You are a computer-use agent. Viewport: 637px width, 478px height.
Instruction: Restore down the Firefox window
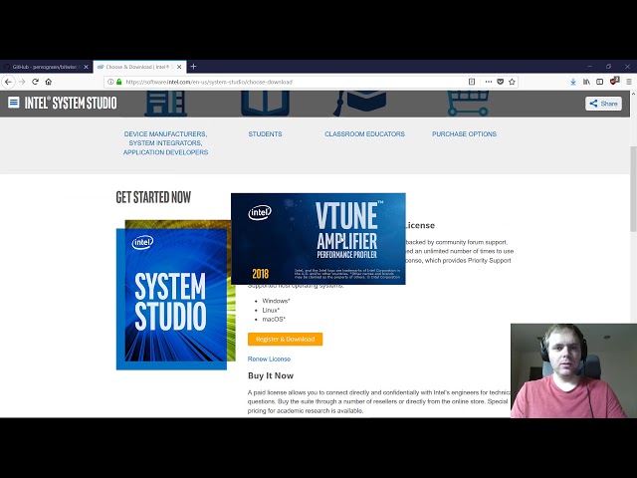point(608,67)
